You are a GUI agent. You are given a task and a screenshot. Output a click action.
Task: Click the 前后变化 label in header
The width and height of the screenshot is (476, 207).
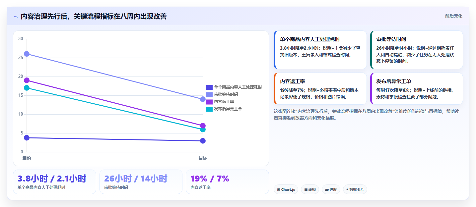coord(453,16)
